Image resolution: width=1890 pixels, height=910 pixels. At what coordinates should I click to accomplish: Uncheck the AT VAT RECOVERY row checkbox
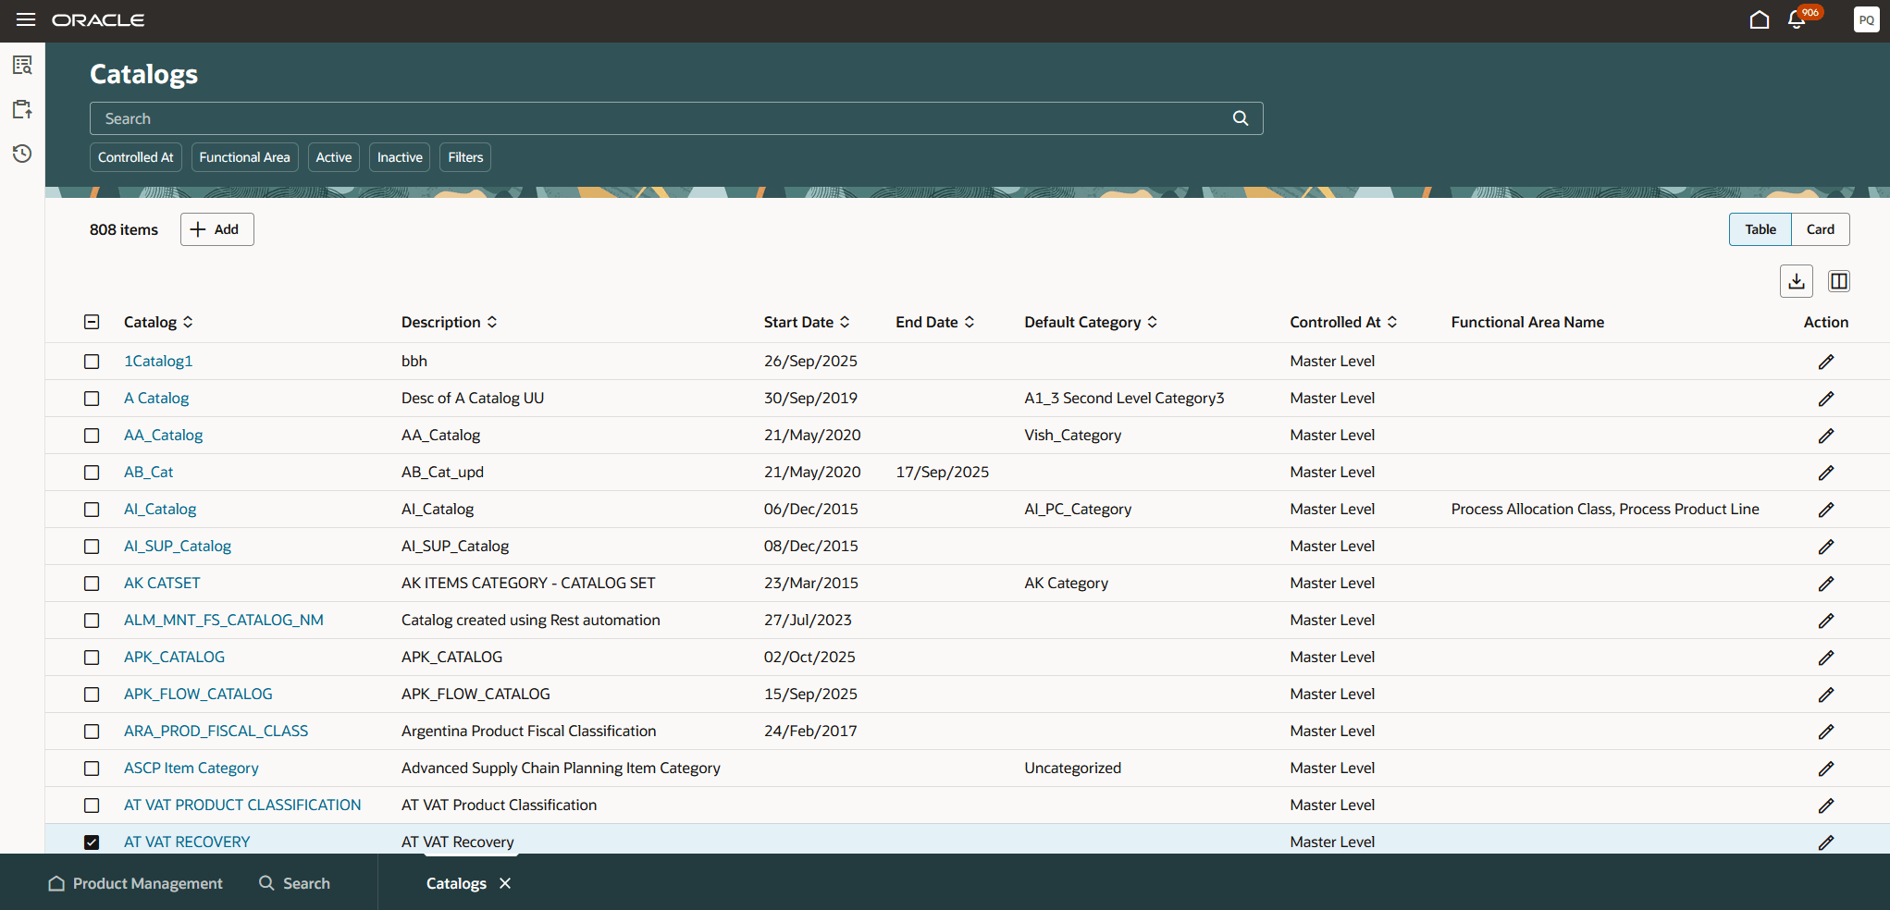point(92,842)
